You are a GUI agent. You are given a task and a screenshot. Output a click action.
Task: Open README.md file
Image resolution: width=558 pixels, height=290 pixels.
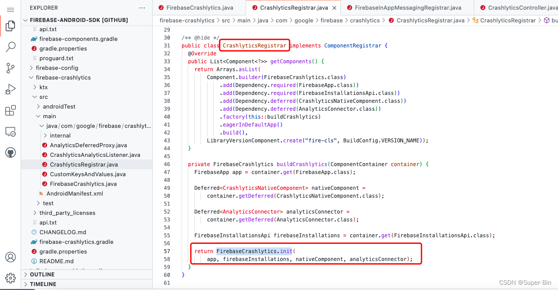(x=87, y=261)
